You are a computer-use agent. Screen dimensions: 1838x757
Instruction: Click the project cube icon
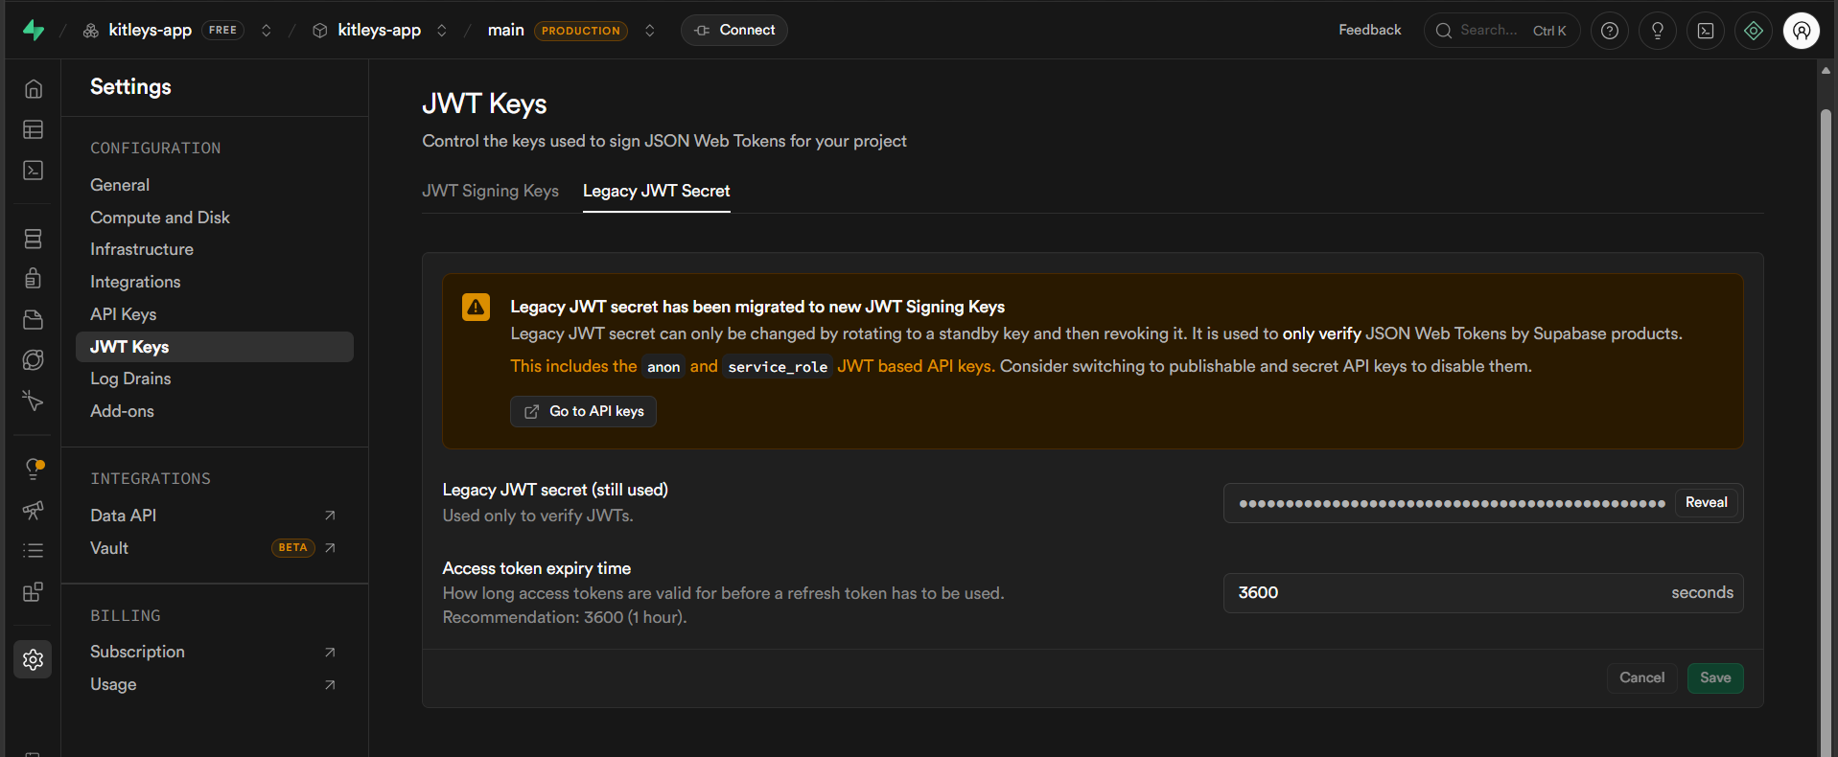tap(320, 31)
